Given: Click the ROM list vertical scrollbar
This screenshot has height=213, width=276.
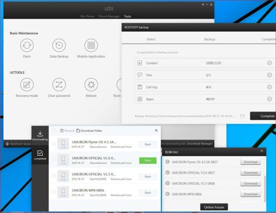Looking at the screenshot, I should pyautogui.click(x=265, y=189).
